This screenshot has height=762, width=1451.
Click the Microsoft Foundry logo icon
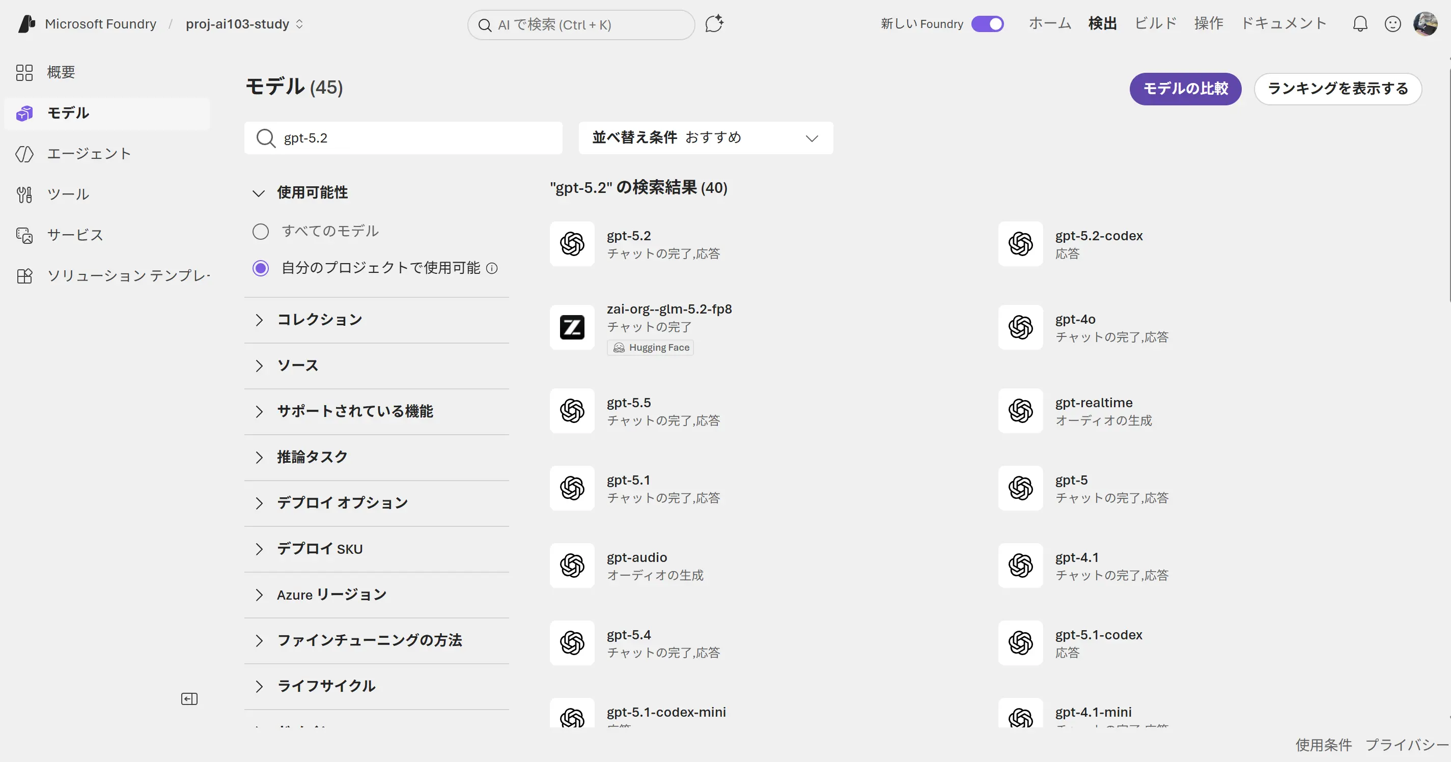(x=26, y=23)
